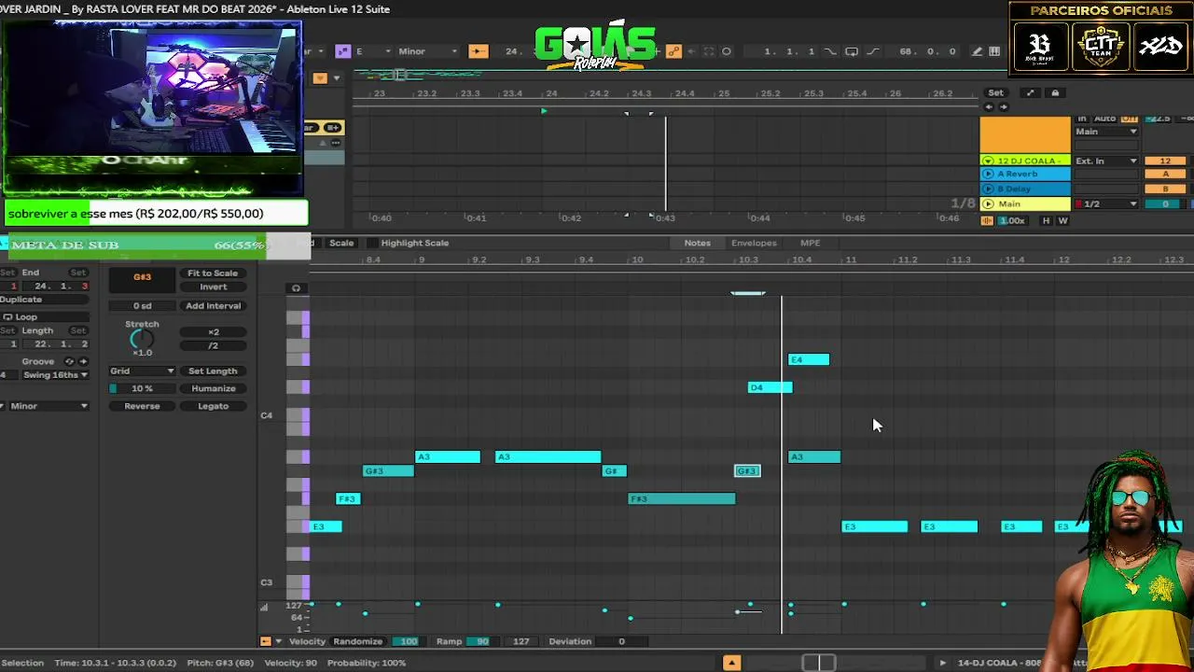Toggle the Scale button in the clip editor
Image resolution: width=1194 pixels, height=672 pixels.
coord(341,243)
